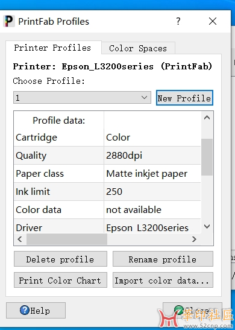Select the 'not available' value cell
This screenshot has width=235, height=330.
tap(152, 210)
